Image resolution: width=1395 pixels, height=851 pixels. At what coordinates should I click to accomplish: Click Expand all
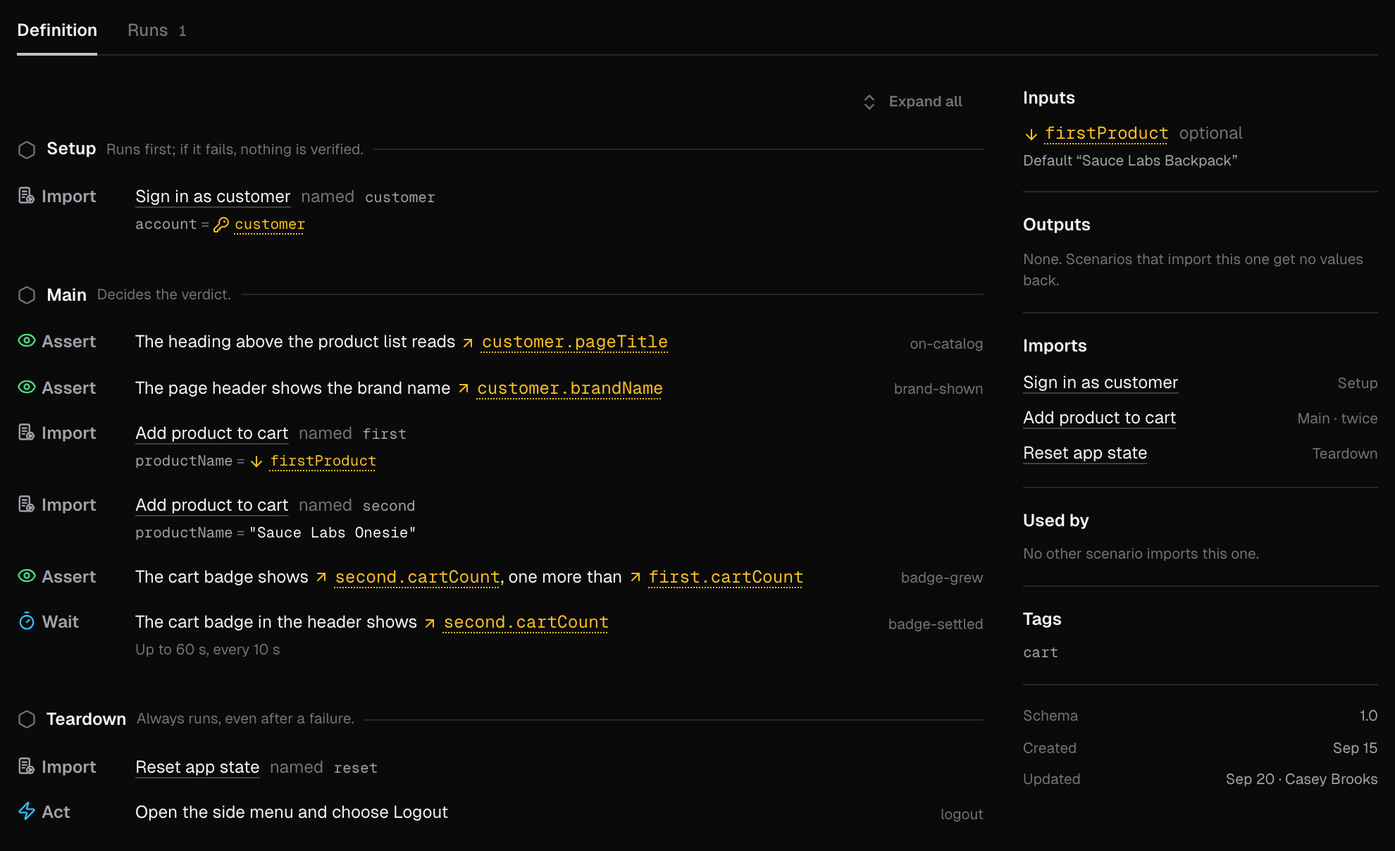tap(913, 101)
